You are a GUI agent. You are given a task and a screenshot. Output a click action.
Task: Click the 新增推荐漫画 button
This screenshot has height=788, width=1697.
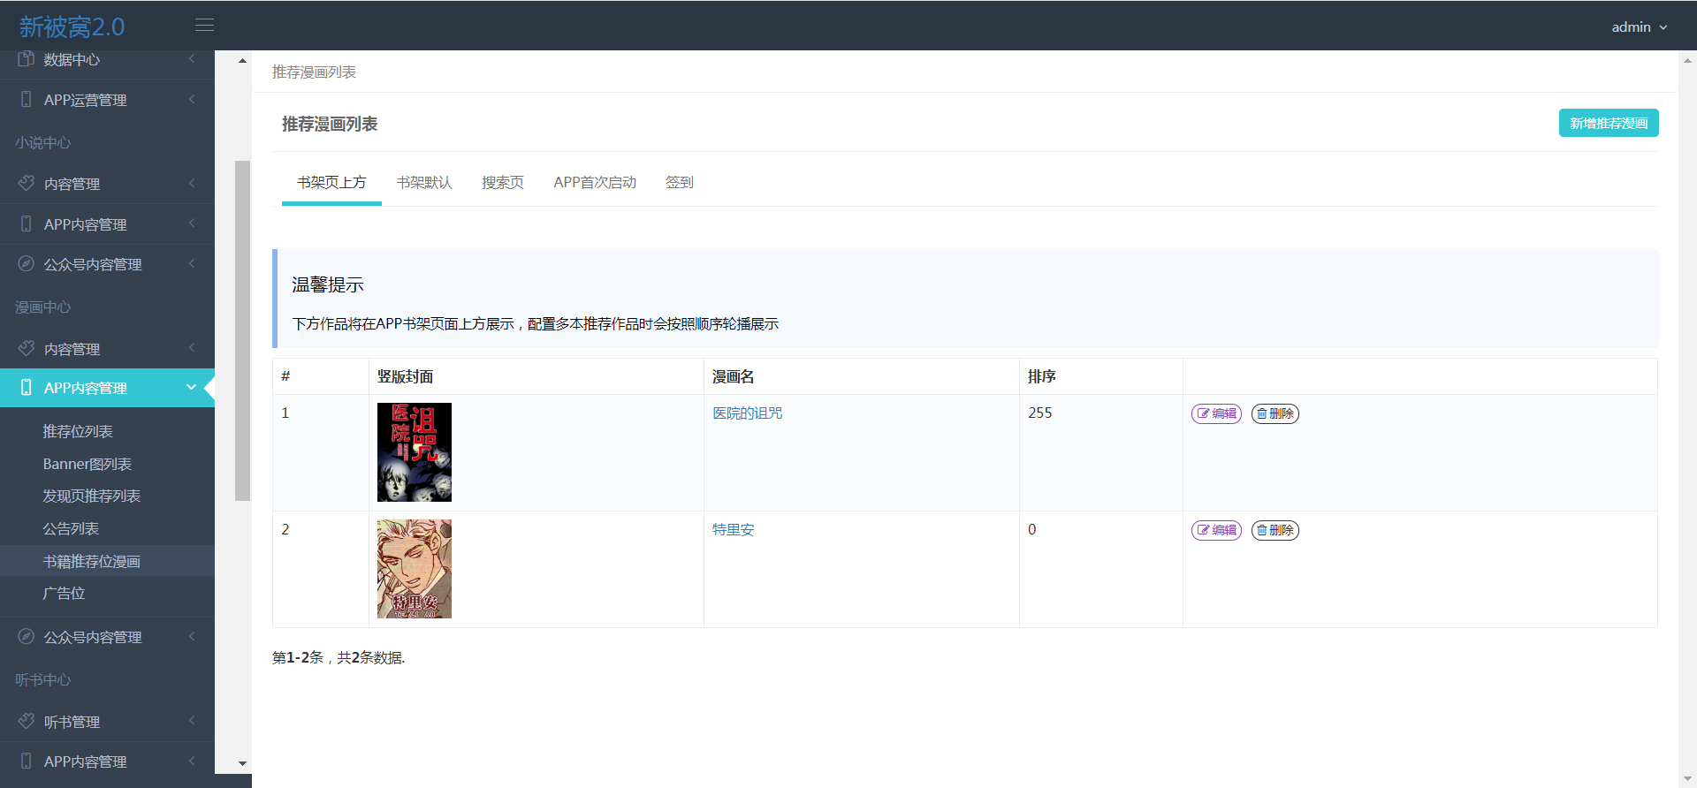click(x=1608, y=124)
